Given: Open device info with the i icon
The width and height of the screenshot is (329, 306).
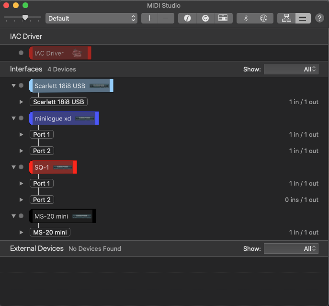Looking at the screenshot, I should tap(187, 18).
